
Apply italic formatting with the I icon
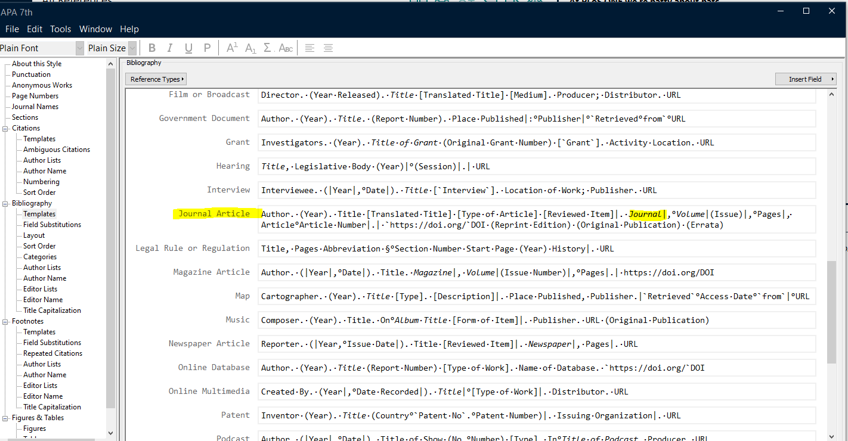[170, 48]
